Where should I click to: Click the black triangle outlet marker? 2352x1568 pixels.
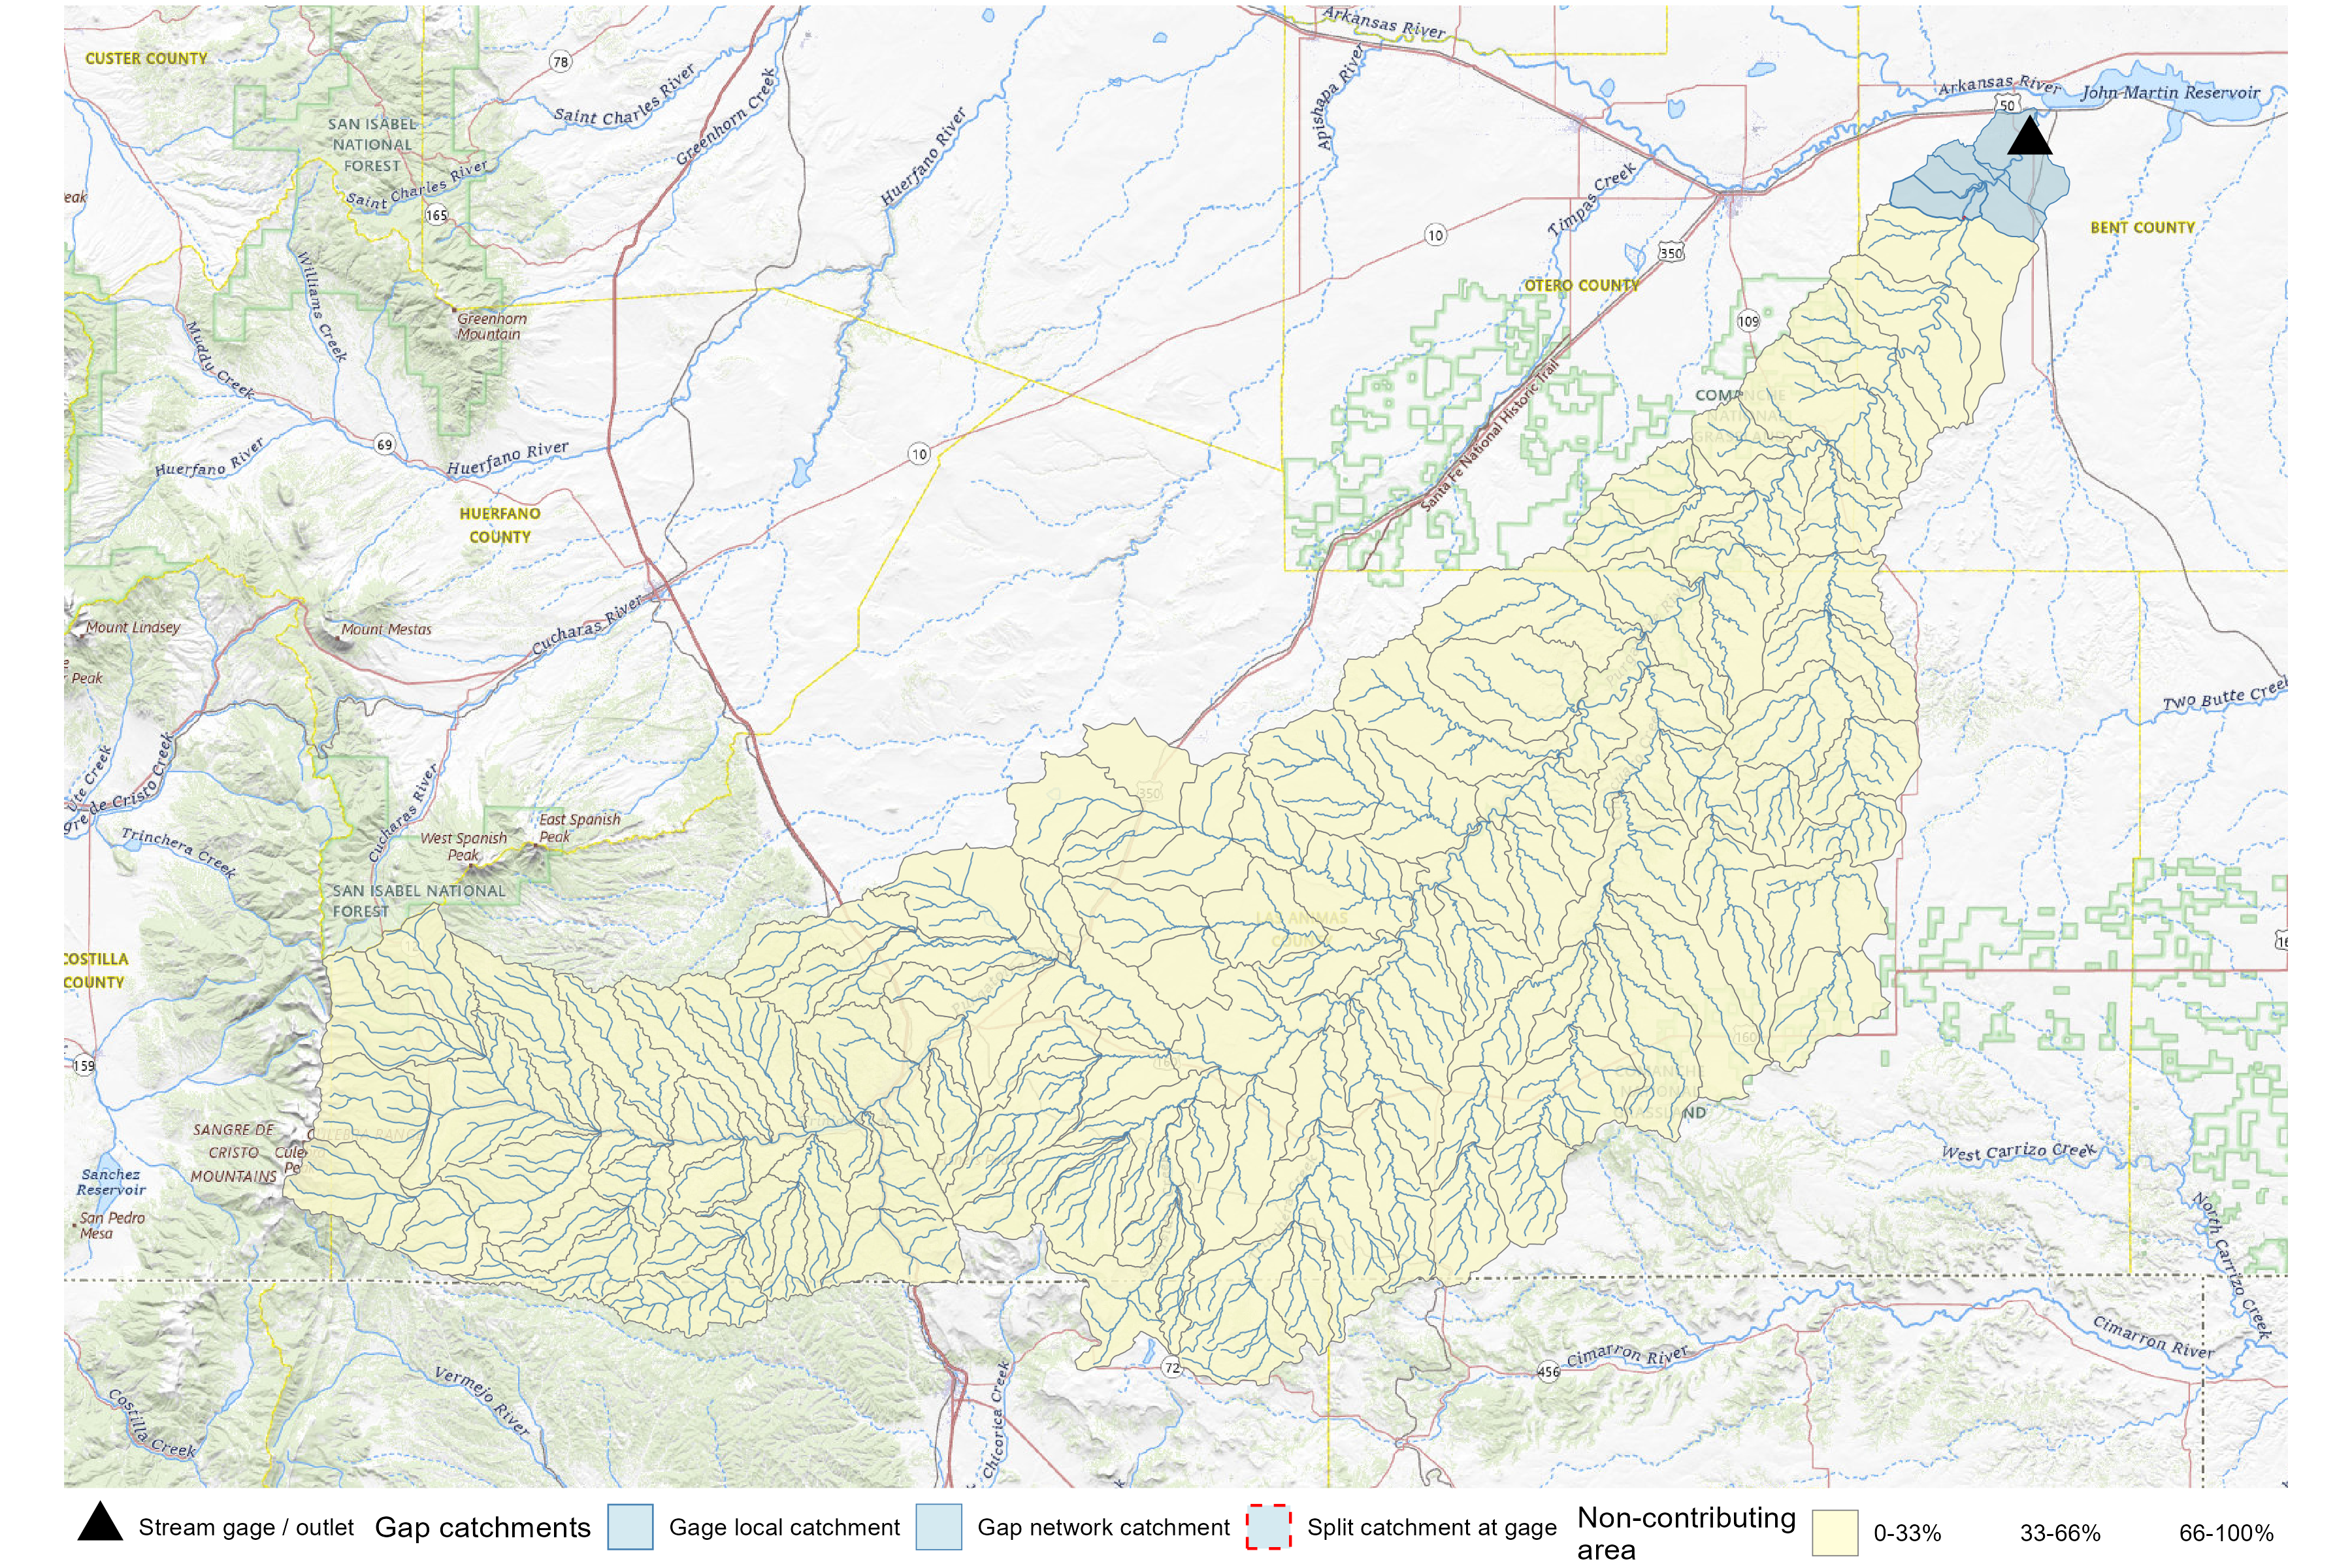[2029, 137]
